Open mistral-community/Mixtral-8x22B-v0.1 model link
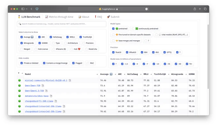The height and width of the screenshot is (126, 217). click(46, 80)
